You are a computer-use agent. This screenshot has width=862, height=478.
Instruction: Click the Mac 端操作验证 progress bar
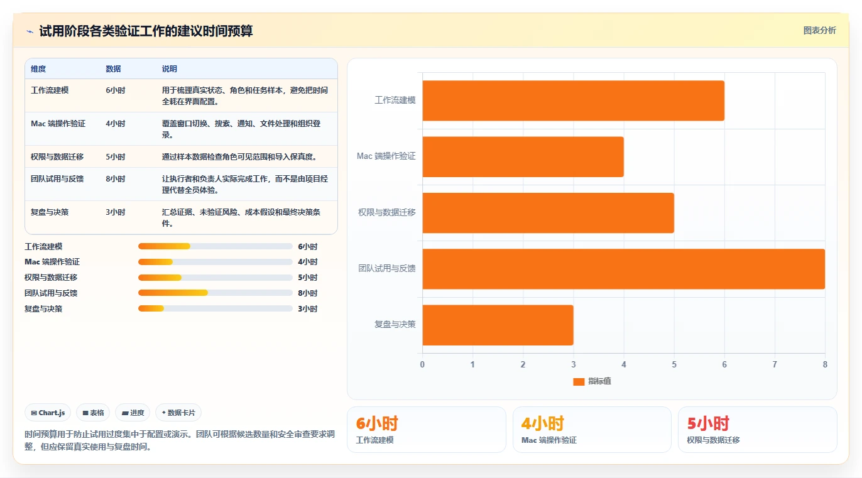215,262
